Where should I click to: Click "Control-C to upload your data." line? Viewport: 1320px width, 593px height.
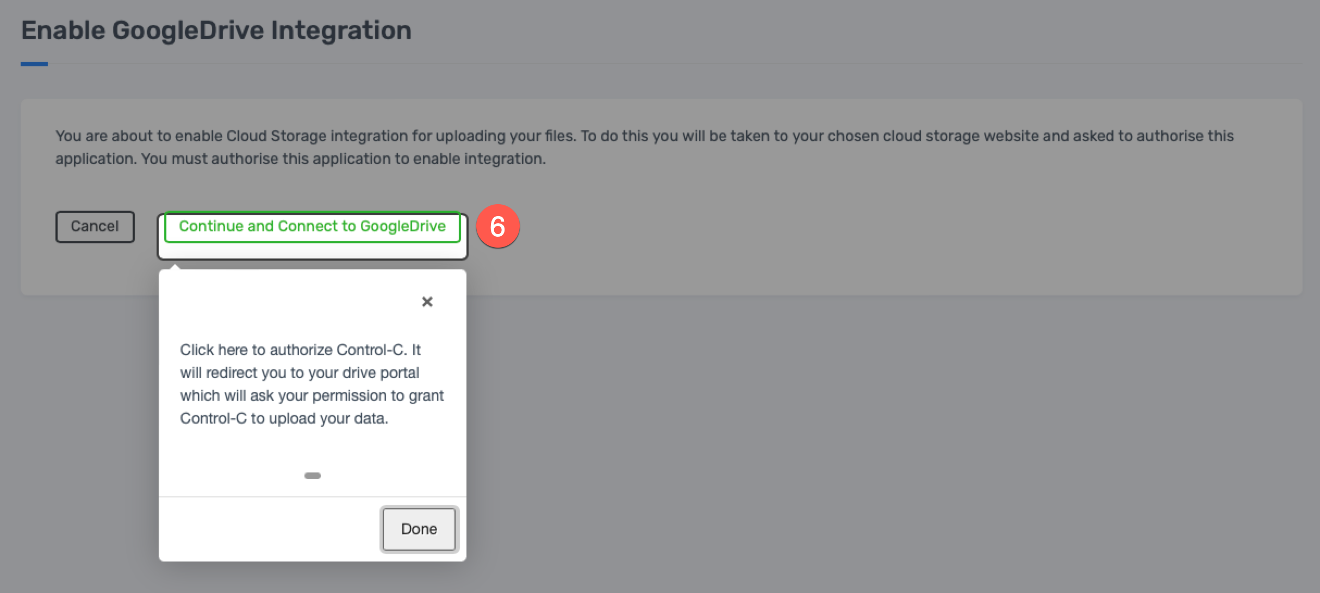(284, 418)
